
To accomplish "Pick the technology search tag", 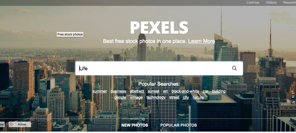I will coord(156,97).
